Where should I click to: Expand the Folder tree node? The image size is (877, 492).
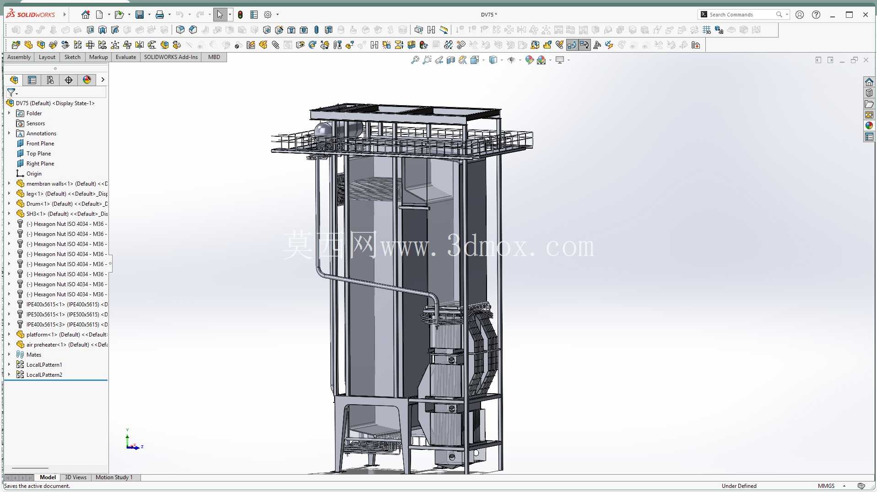click(x=9, y=113)
